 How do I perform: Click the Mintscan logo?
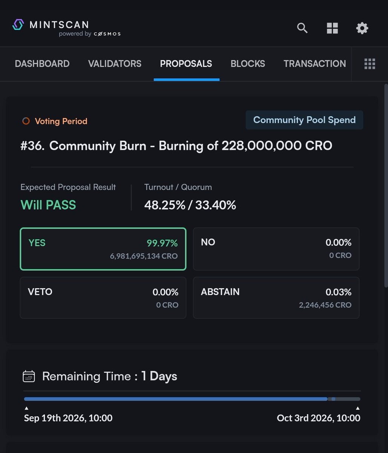[51, 25]
